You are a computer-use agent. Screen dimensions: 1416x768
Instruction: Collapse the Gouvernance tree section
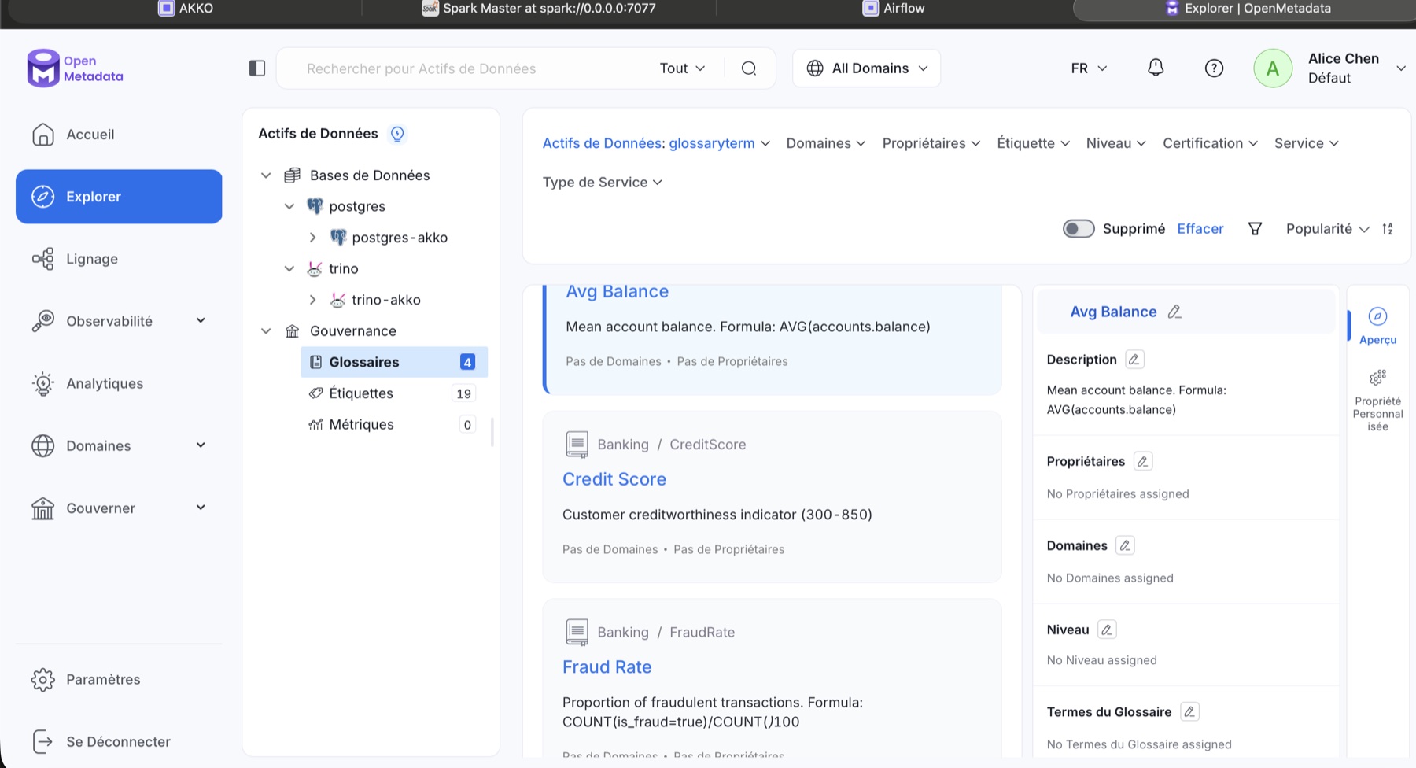(x=266, y=331)
